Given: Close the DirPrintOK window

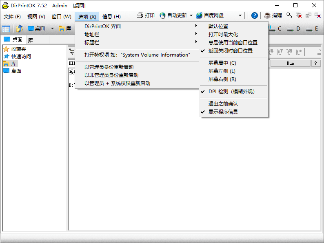Looking at the screenshot, I should click(x=314, y=5).
